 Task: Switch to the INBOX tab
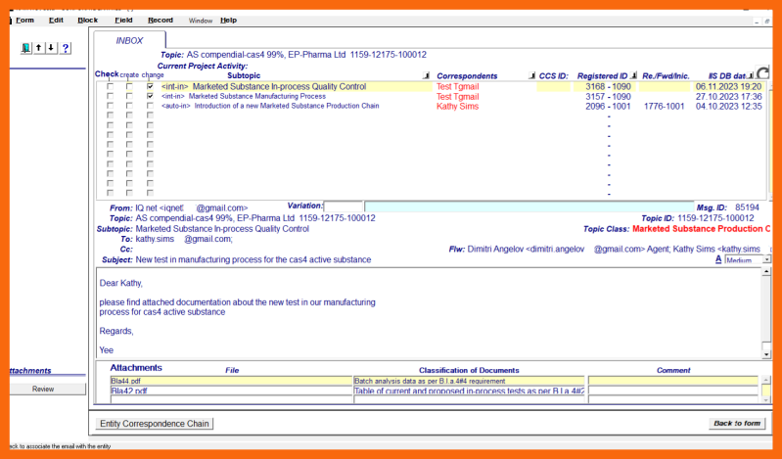coord(129,40)
